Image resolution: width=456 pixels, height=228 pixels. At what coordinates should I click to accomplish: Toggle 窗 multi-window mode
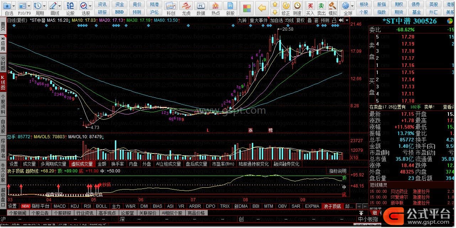(x=316, y=20)
